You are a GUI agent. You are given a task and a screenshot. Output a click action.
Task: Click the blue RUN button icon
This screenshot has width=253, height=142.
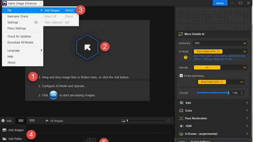(53, 95)
